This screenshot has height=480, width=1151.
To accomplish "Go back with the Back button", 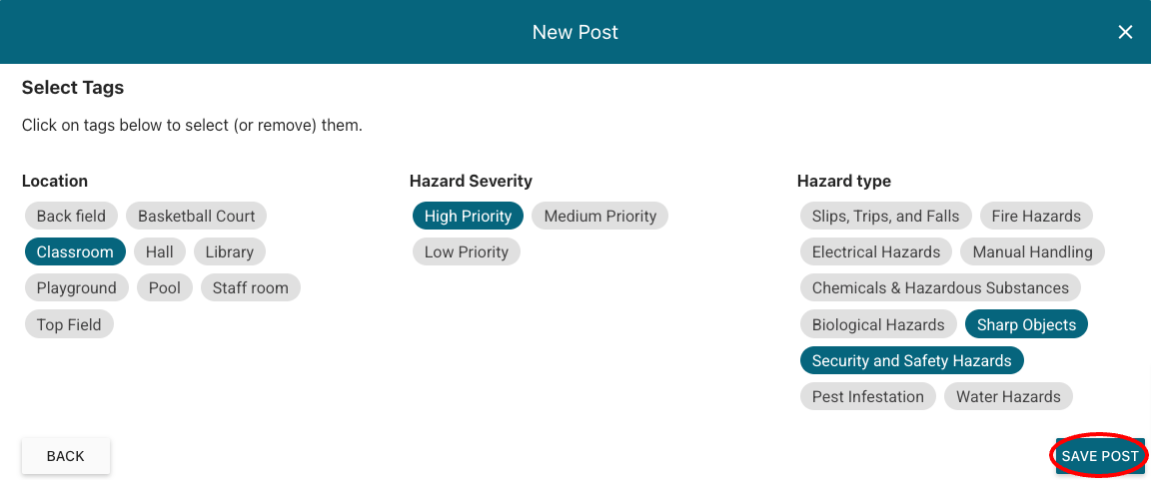I will point(66,456).
